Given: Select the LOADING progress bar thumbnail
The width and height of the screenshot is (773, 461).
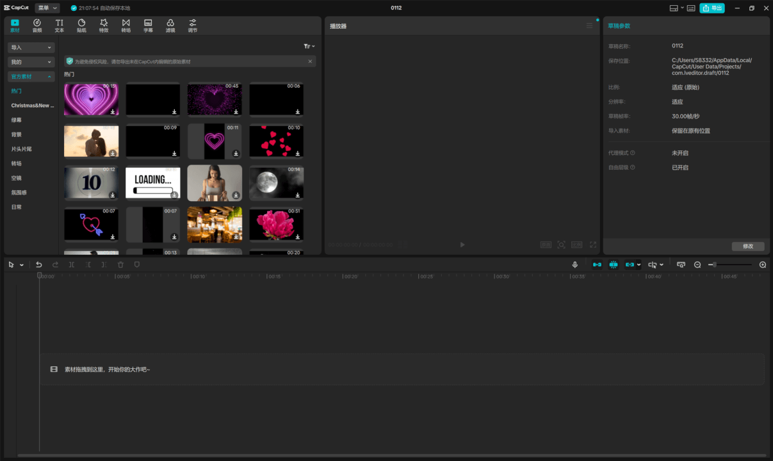Looking at the screenshot, I should (x=152, y=182).
